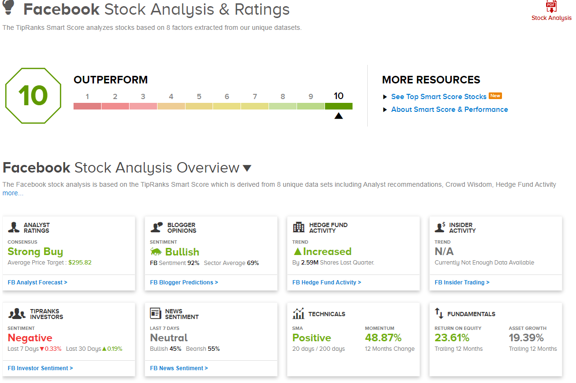Click the Bullish sentiment text
Screen dimensions: 576x383
coord(182,252)
